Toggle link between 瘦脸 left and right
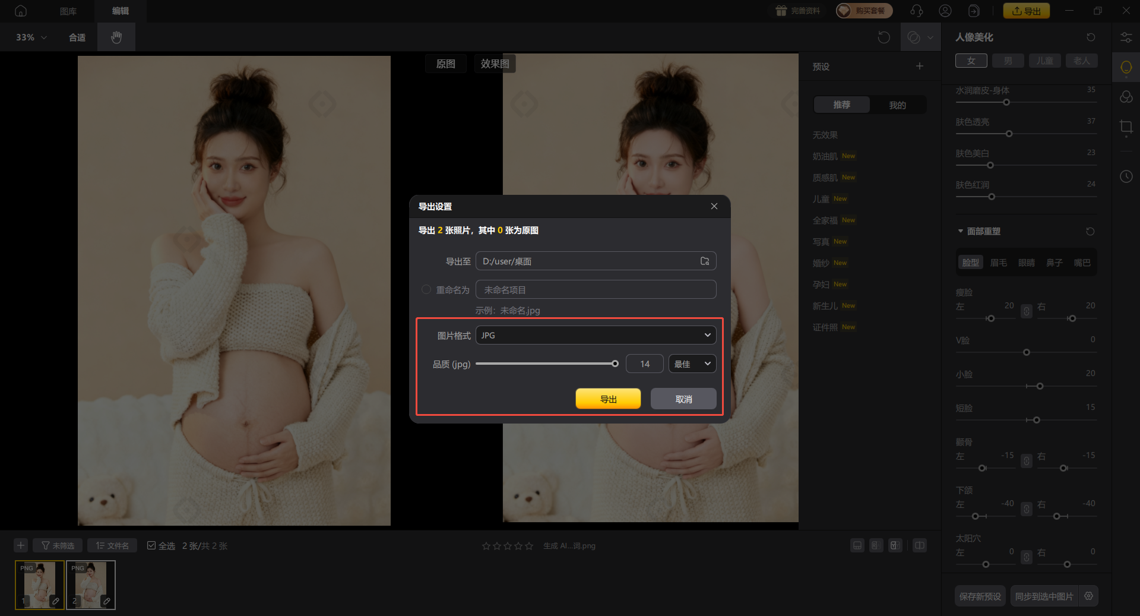Image resolution: width=1140 pixels, height=616 pixels. 1026,311
